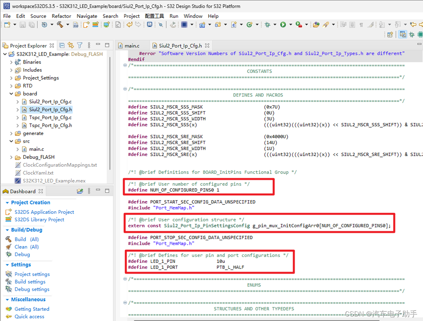Click the filter funnel in Project Explorer

(x=80, y=45)
